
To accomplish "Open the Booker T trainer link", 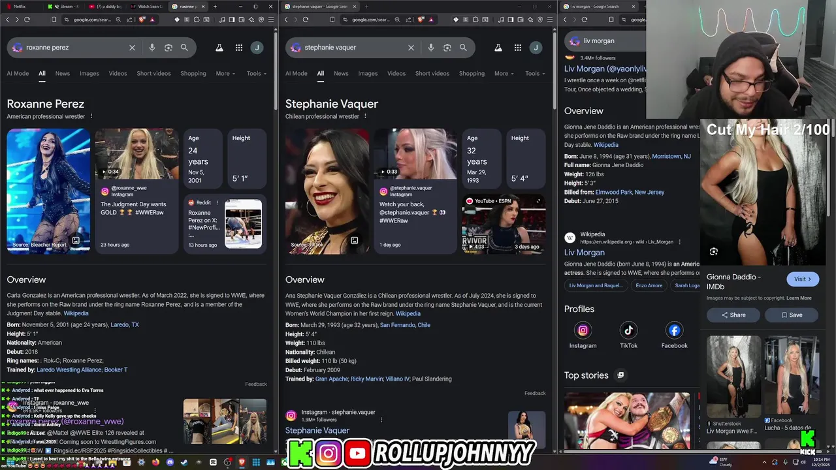I will [116, 370].
